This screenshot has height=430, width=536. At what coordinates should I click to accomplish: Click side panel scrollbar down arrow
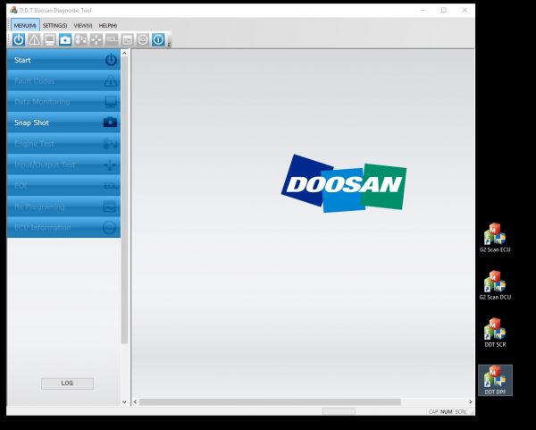[124, 402]
